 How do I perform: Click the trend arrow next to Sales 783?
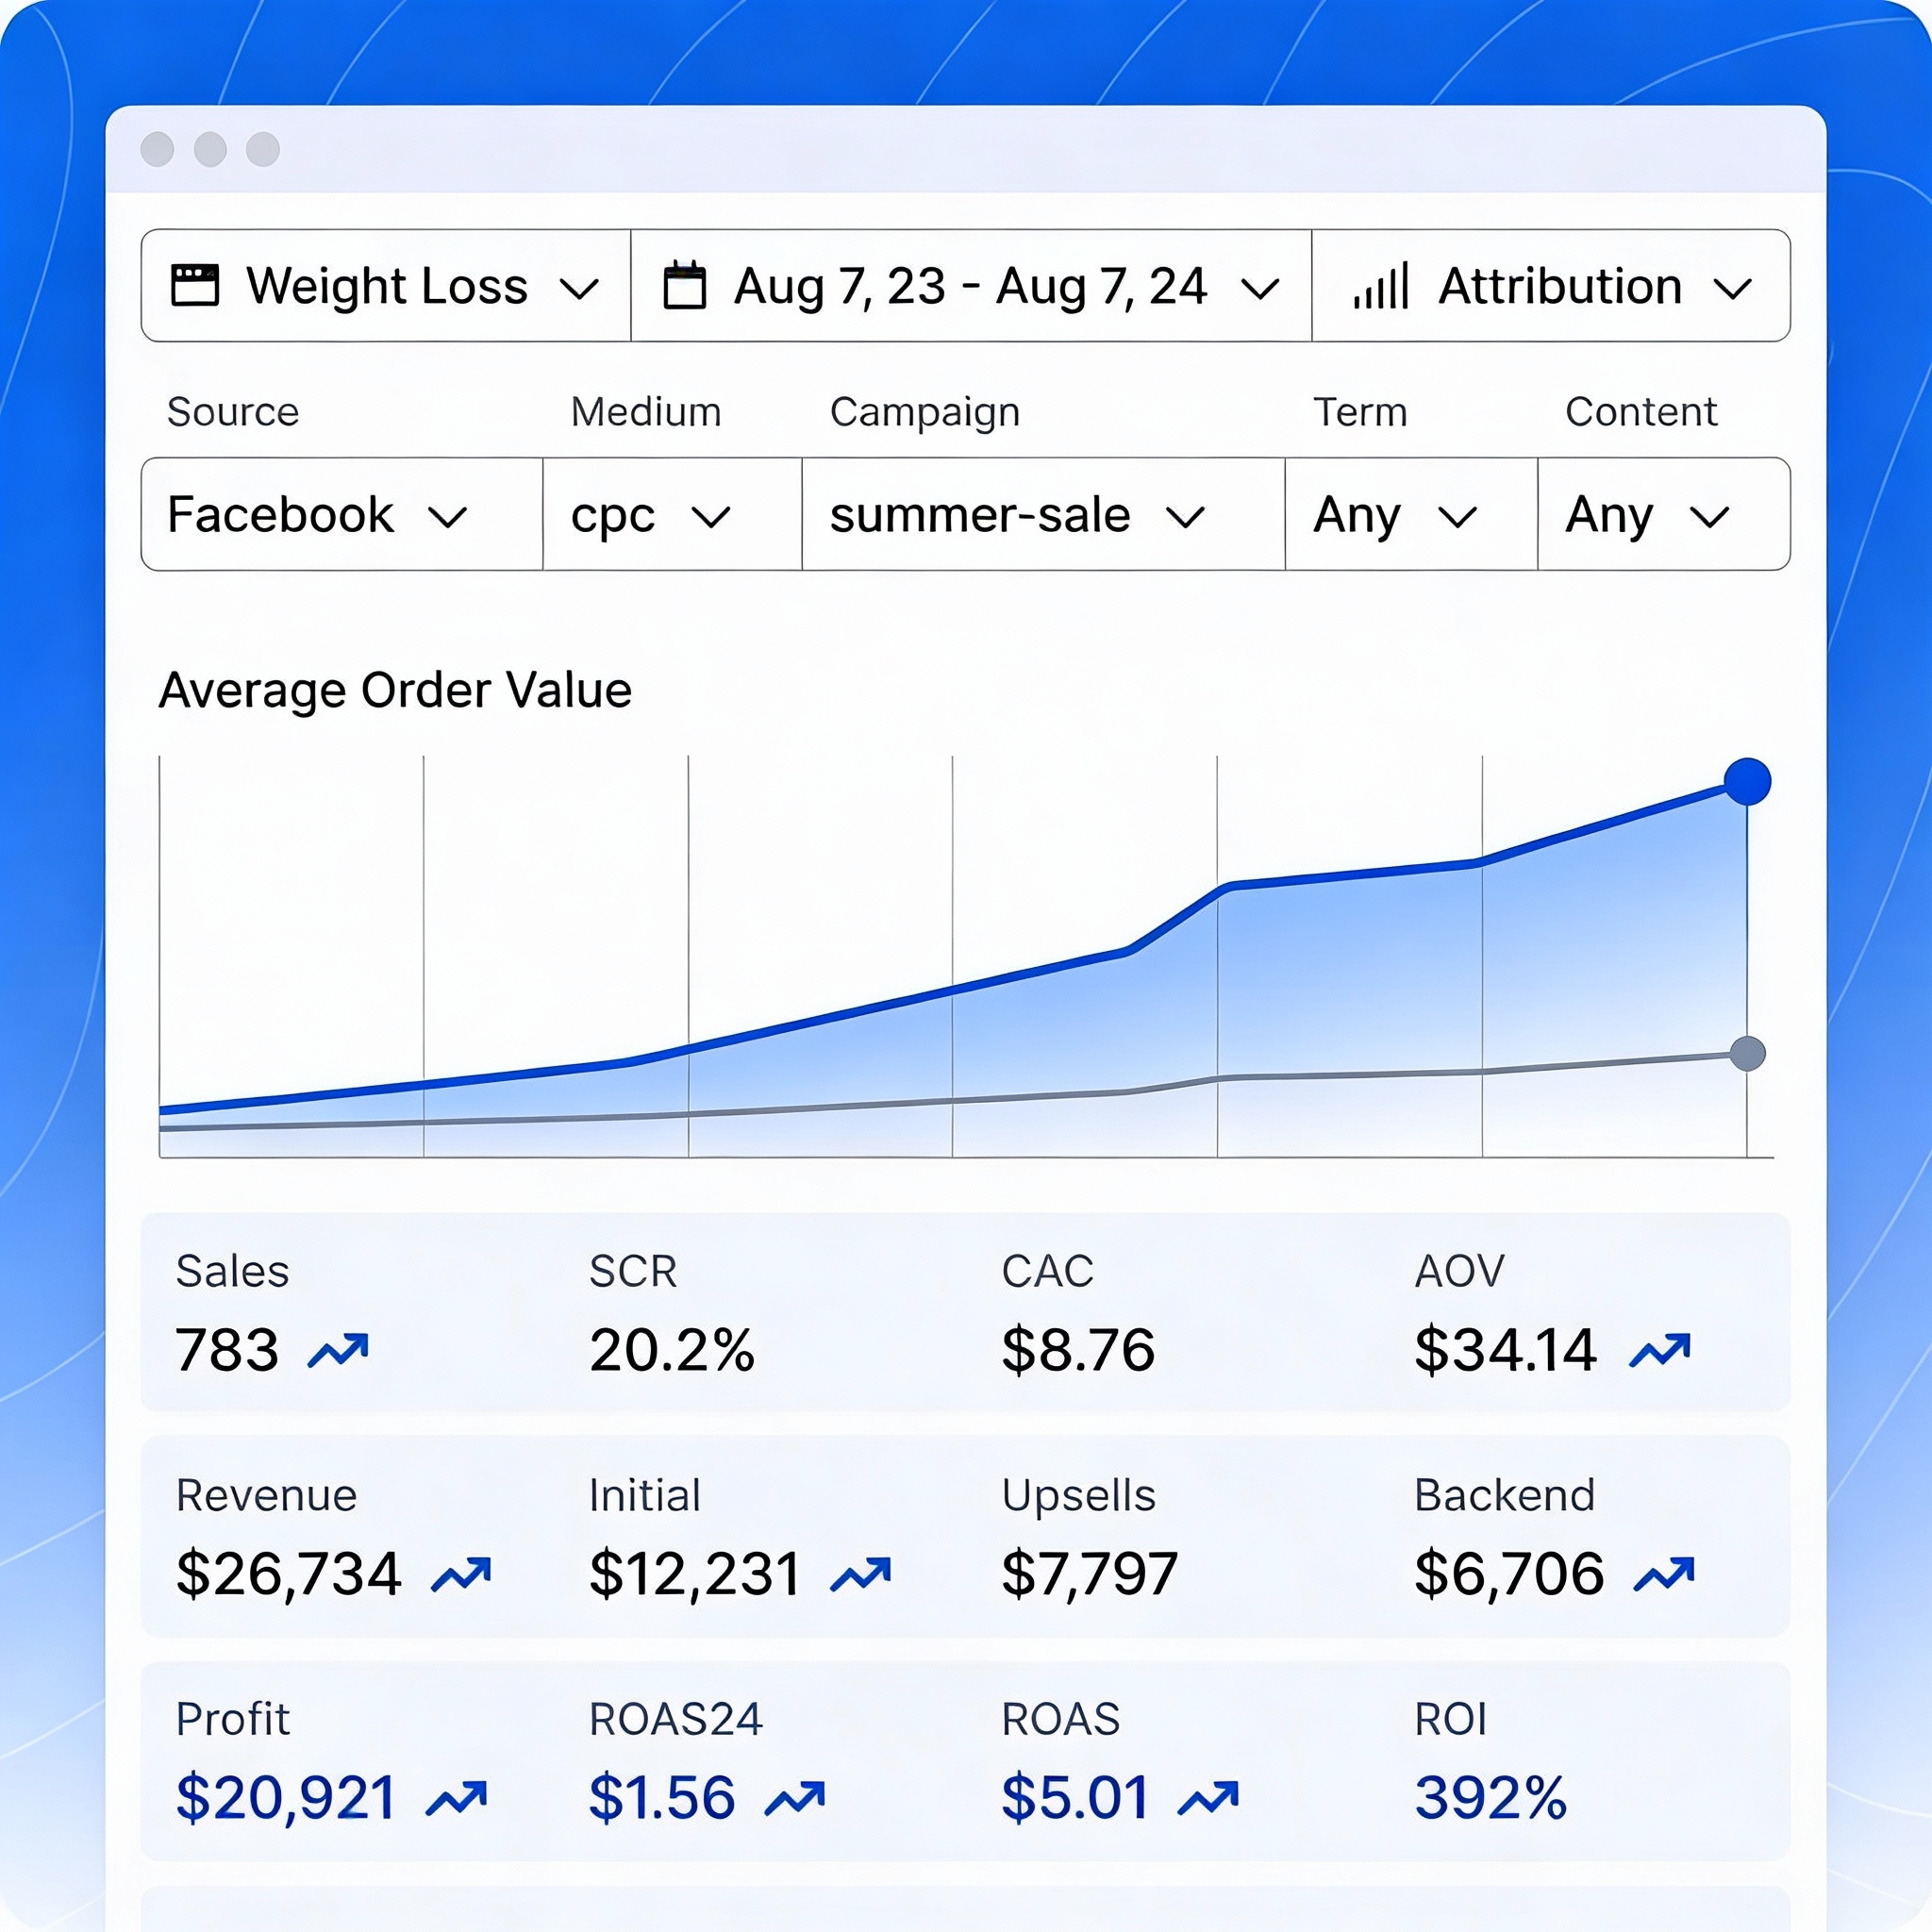coord(338,1350)
